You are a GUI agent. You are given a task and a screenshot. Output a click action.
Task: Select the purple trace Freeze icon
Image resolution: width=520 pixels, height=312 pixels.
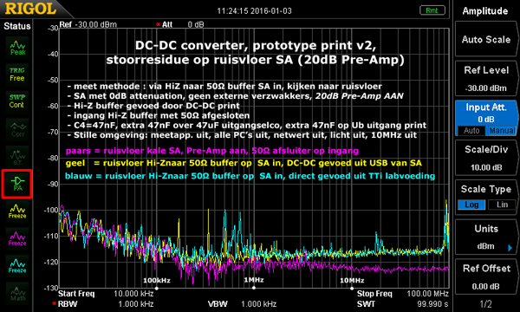(17, 238)
